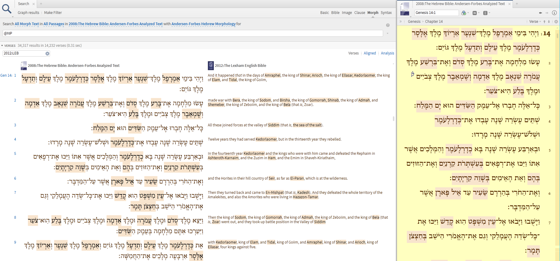
Task: Expand the parallel resources dropdown arrow
Action: pos(489,13)
